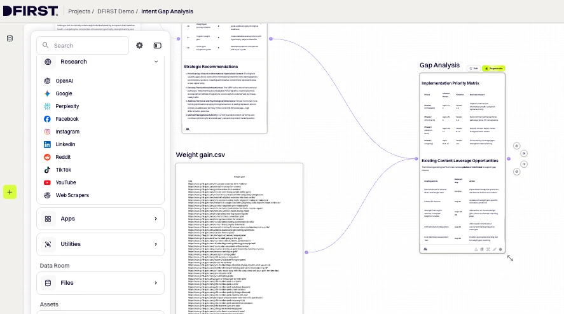Go to Projects breadcrumb
The height and width of the screenshot is (314, 564).
79,11
